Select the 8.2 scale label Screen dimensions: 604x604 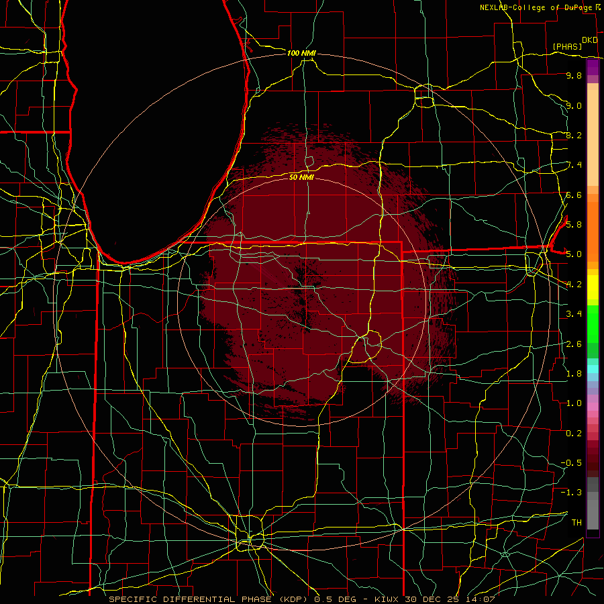[x=574, y=135]
